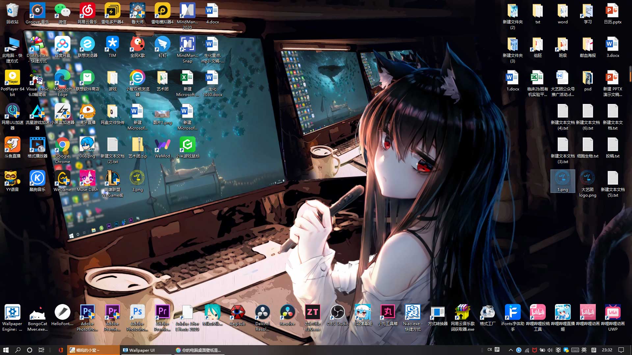This screenshot has width=632, height=355.
Task: Click the DaVinci Resolve shortcut icon
Action: pyautogui.click(x=262, y=318)
